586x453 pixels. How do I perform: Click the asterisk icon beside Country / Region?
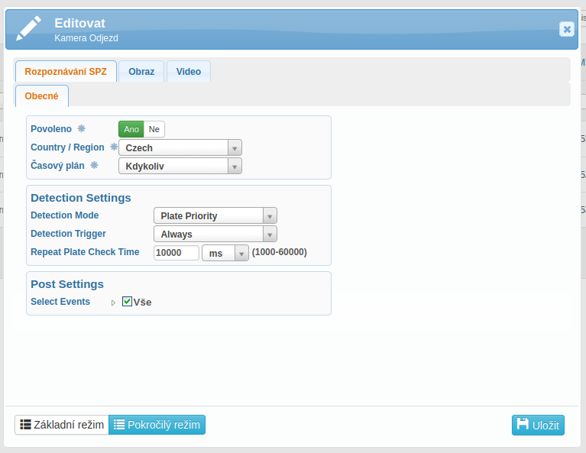click(x=114, y=147)
